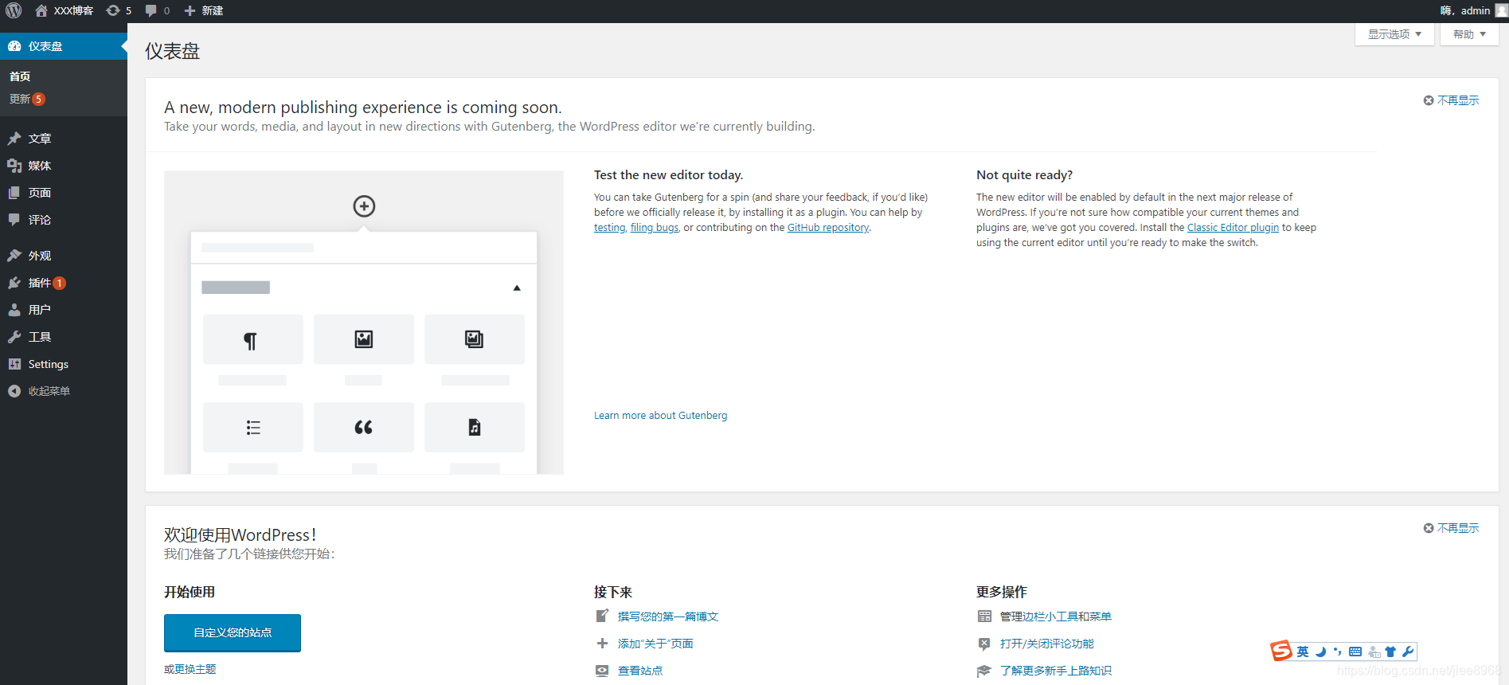This screenshot has width=1509, height=685.
Task: Click the graduation cap learn icon
Action: tap(984, 671)
